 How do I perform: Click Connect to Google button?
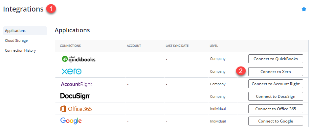(276, 121)
